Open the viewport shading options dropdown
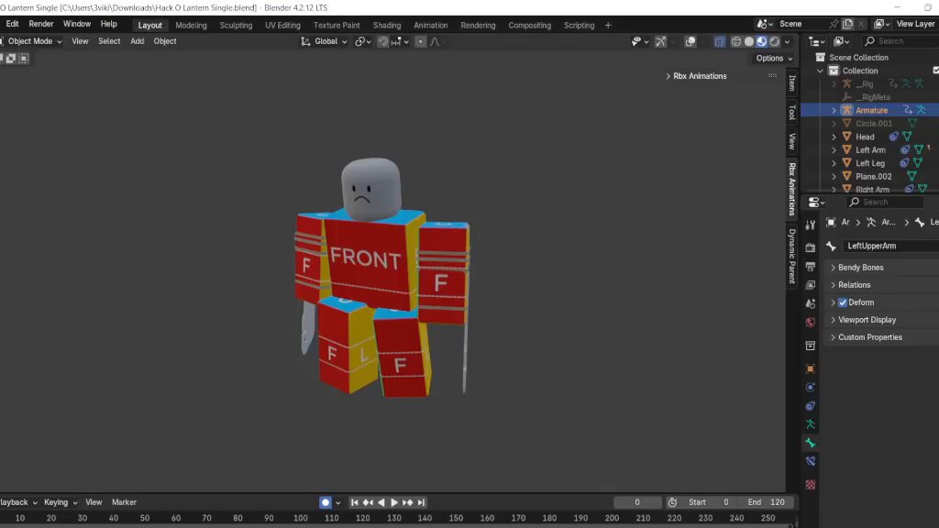Screen dimensions: 939x528 pyautogui.click(x=787, y=41)
